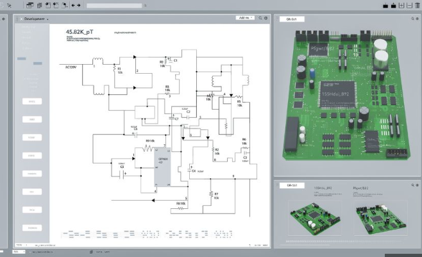Click the magnifier icon in schematic panel header
Viewport: 422px width, 257px height.
click(x=262, y=19)
